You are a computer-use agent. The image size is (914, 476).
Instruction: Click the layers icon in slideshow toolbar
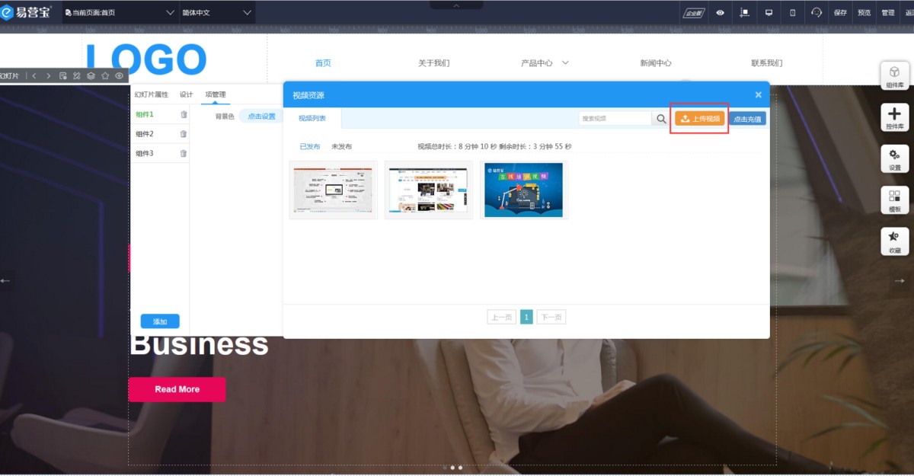click(91, 75)
